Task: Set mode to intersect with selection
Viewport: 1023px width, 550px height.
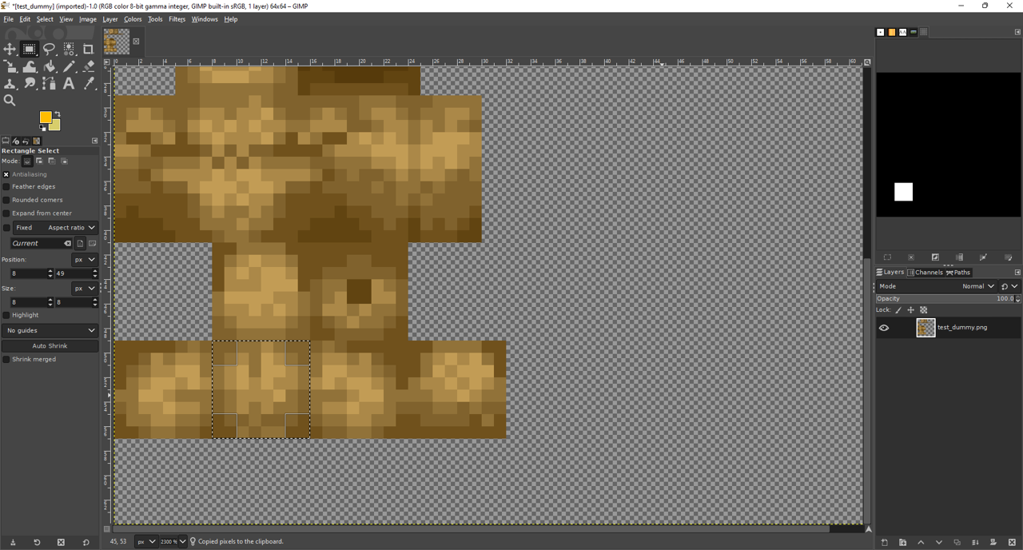Action: [x=65, y=161]
